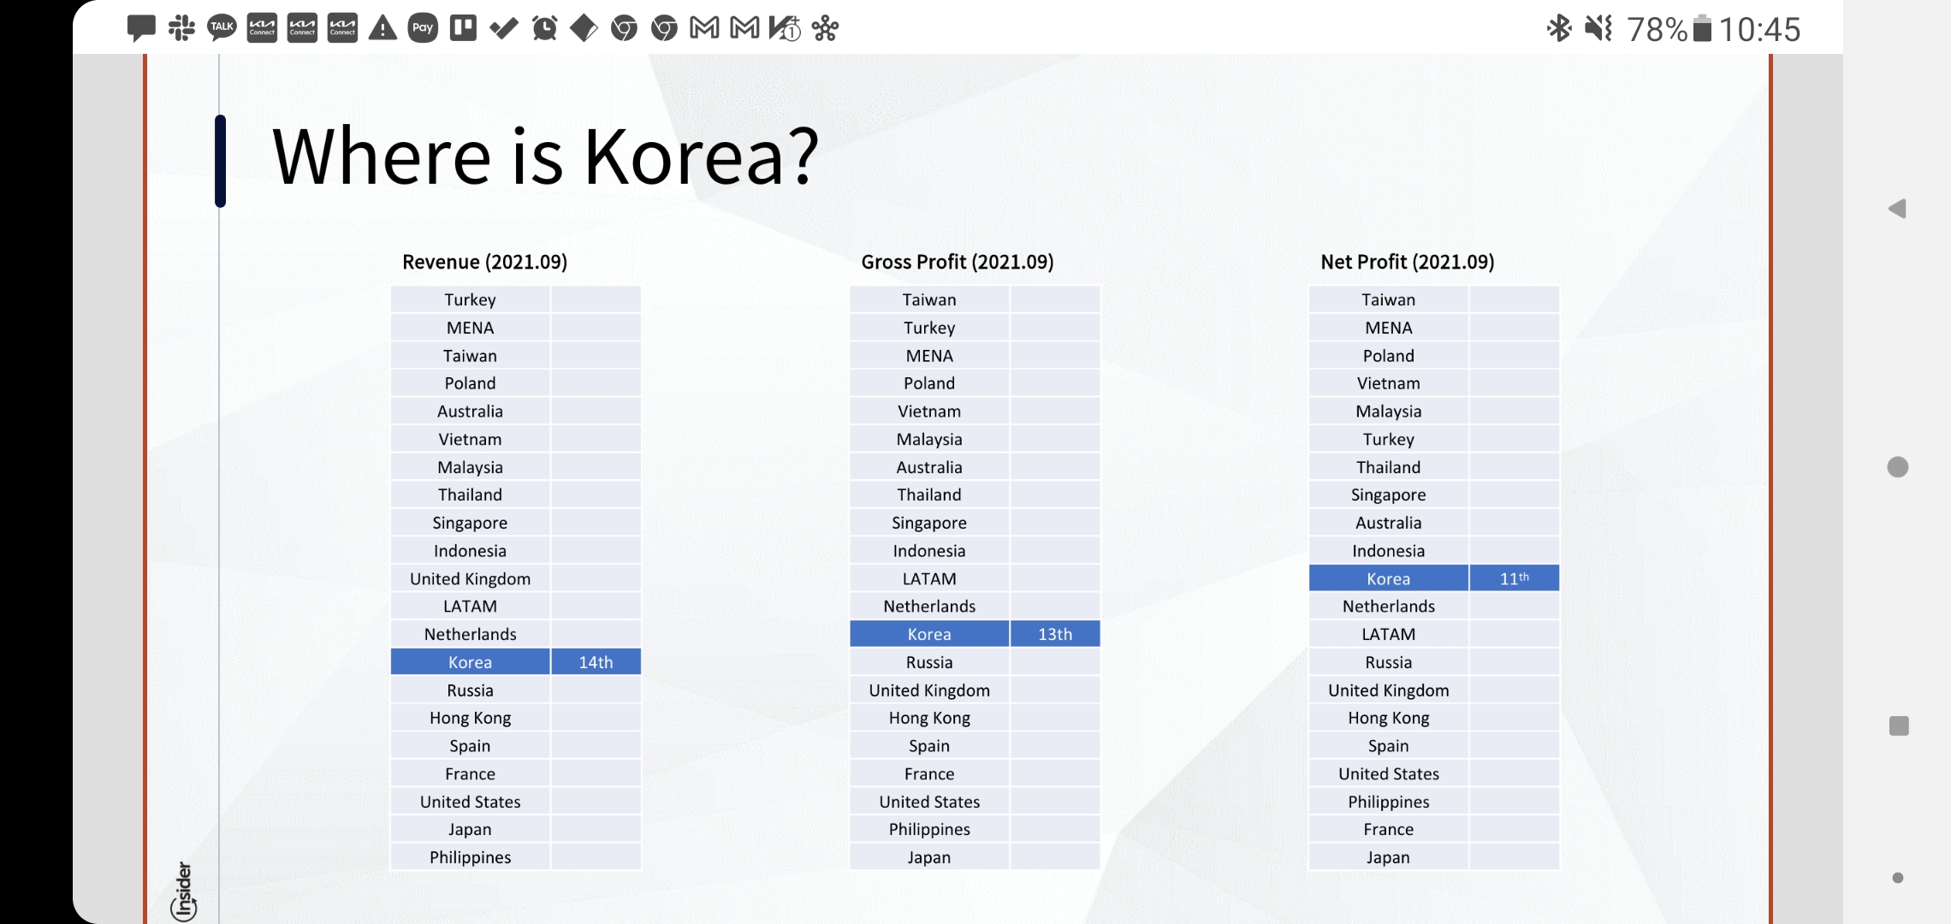
Task: Tap the Slack notification icon
Action: 181,28
